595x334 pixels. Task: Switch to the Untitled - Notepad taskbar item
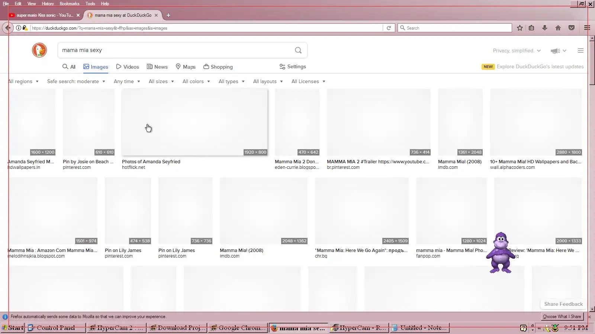419,328
